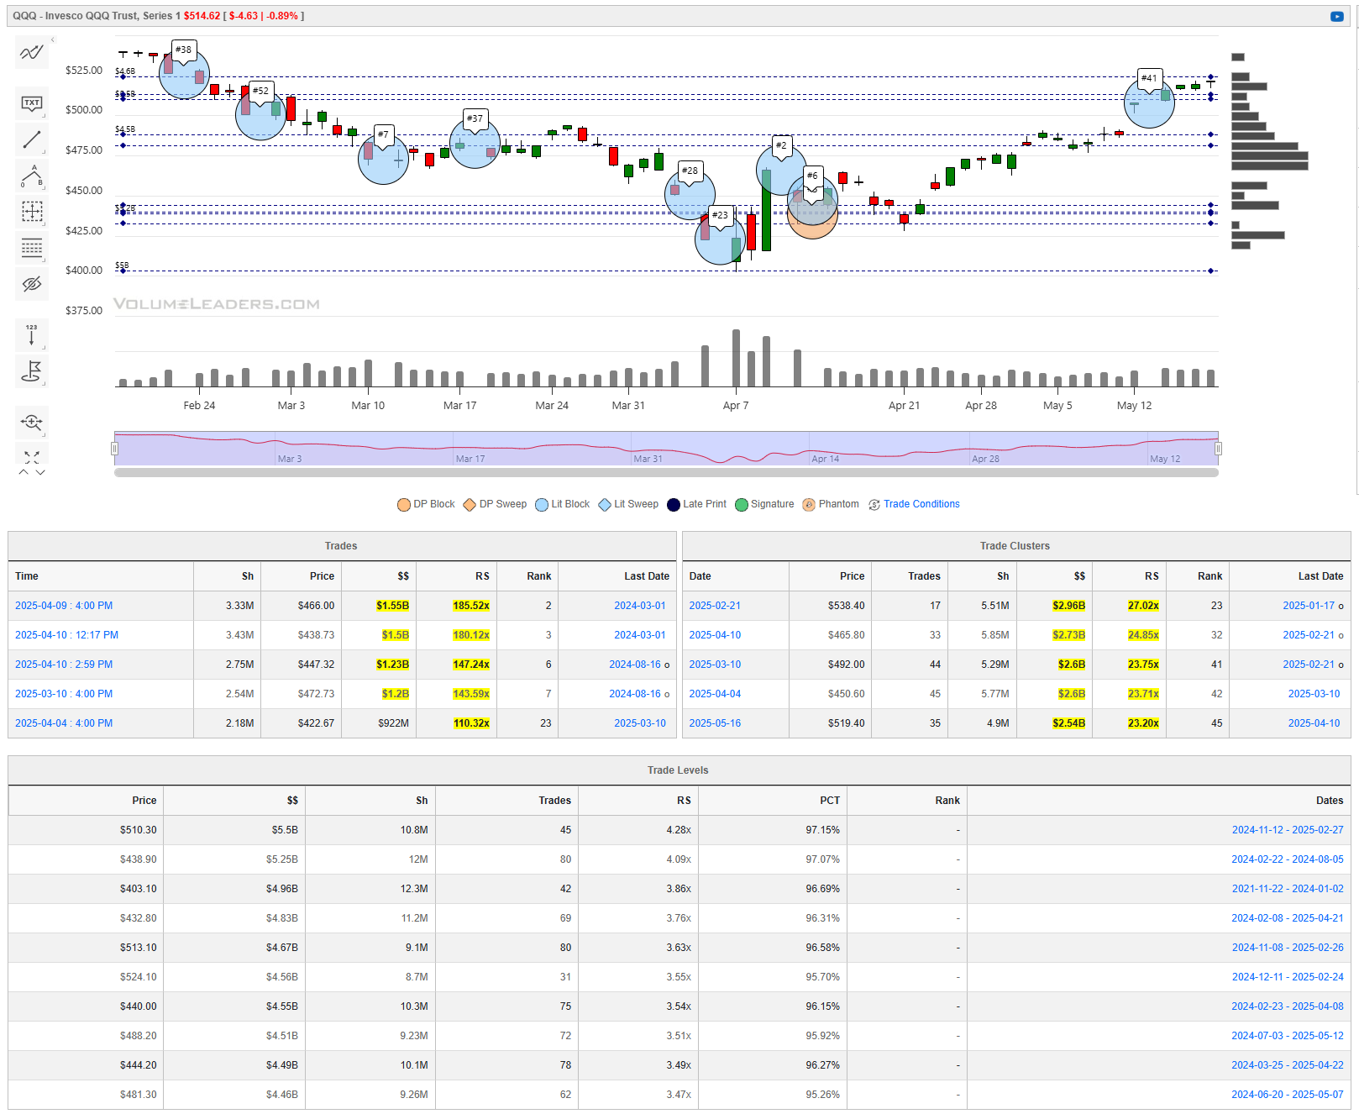Click the $510.30 price level row
Image resolution: width=1359 pixels, height=1114 pixels.
tap(679, 830)
